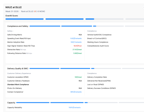Click Compliance label above Delivery Completion Rate
The image size is (144, 112).
tap(92, 73)
